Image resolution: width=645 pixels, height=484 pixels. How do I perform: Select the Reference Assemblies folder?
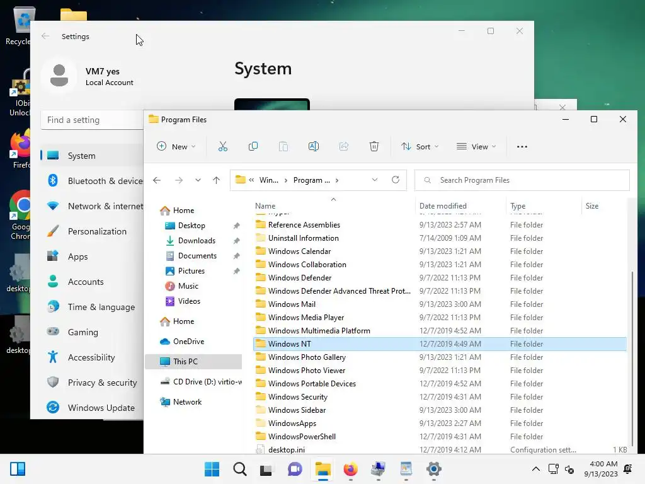tap(440, 225)
